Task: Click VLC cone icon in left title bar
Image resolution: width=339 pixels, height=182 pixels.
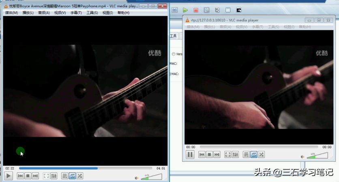Action: coord(6,6)
